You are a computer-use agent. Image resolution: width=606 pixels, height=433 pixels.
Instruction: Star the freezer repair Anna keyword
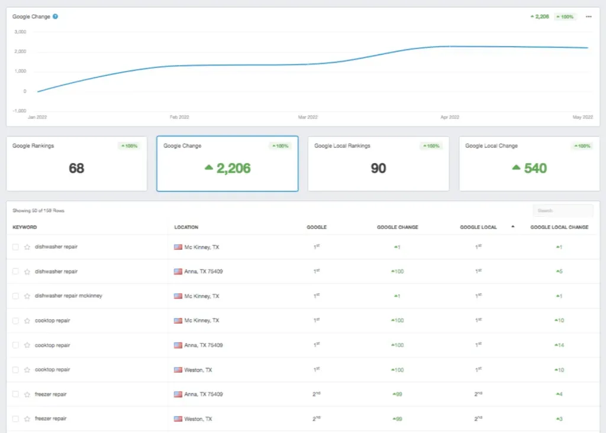coord(27,394)
